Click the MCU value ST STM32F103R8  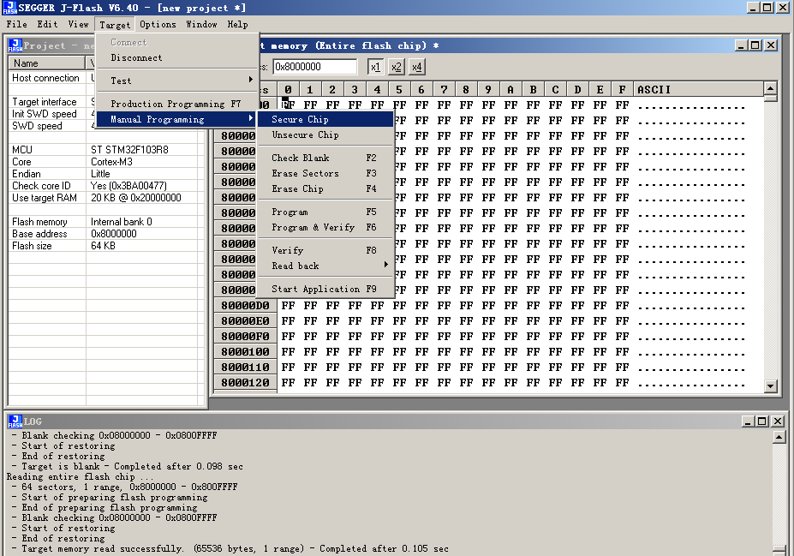[129, 150]
